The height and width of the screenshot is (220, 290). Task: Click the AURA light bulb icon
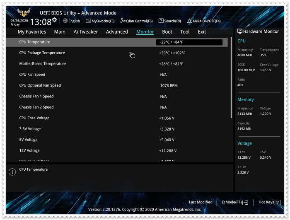[189, 21]
